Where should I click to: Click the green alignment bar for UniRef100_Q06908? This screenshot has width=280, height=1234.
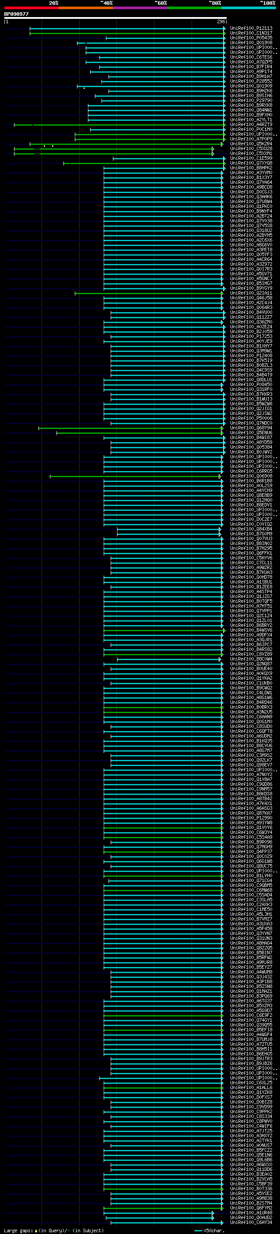coord(136,476)
